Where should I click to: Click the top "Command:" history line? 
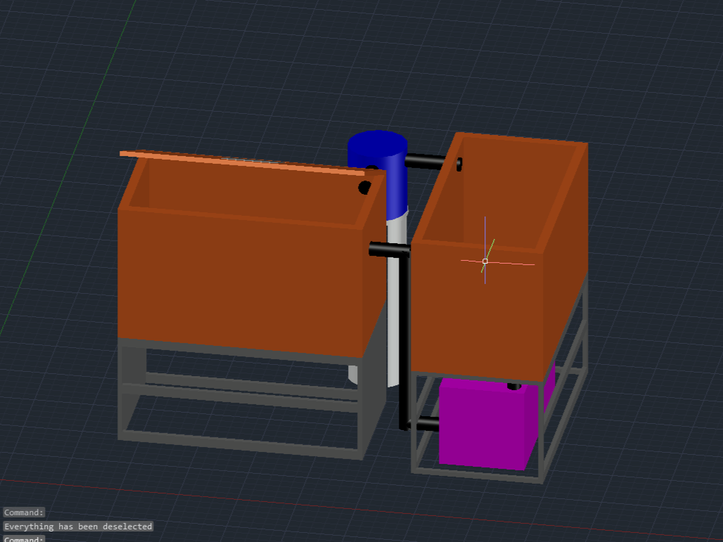24,512
